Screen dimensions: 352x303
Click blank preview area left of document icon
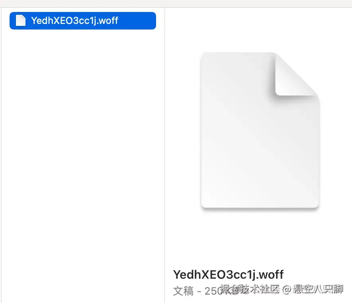point(183,130)
